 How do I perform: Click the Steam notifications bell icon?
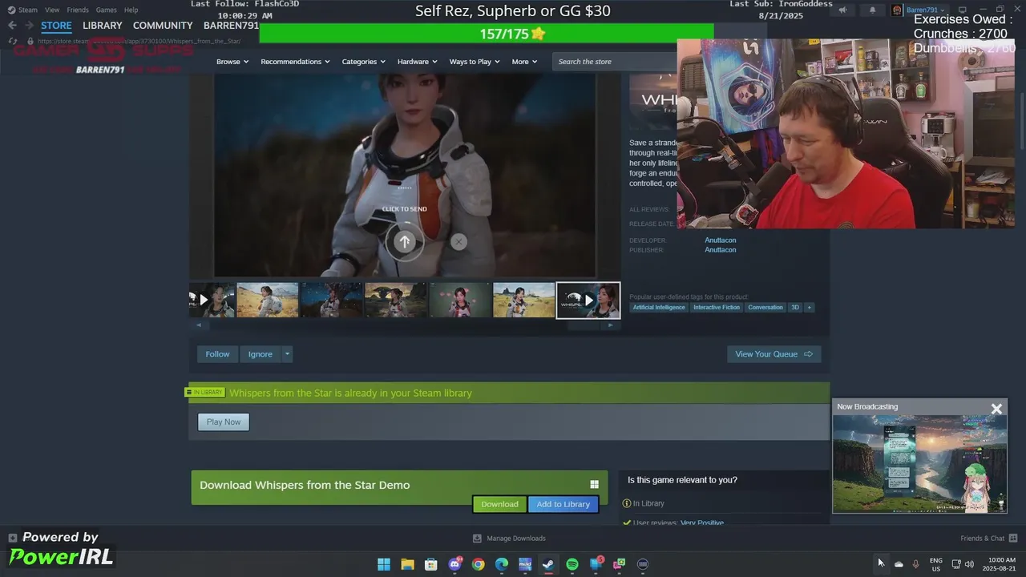pyautogui.click(x=872, y=10)
